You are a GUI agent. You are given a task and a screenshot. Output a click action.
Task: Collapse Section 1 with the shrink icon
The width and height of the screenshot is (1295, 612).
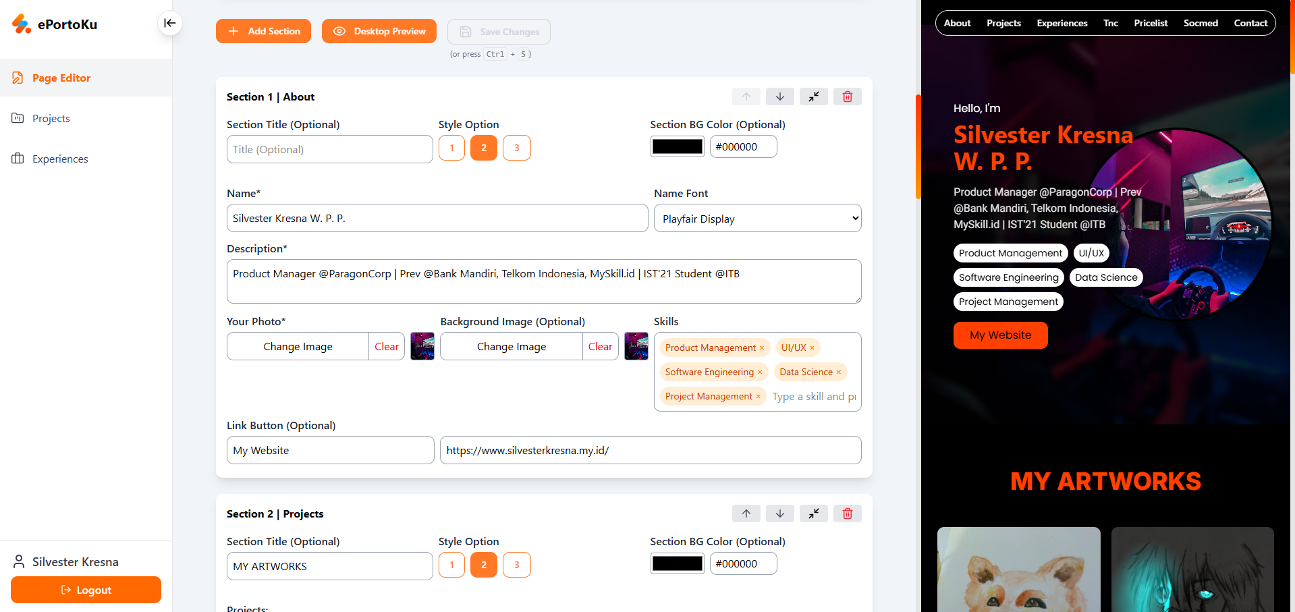813,96
